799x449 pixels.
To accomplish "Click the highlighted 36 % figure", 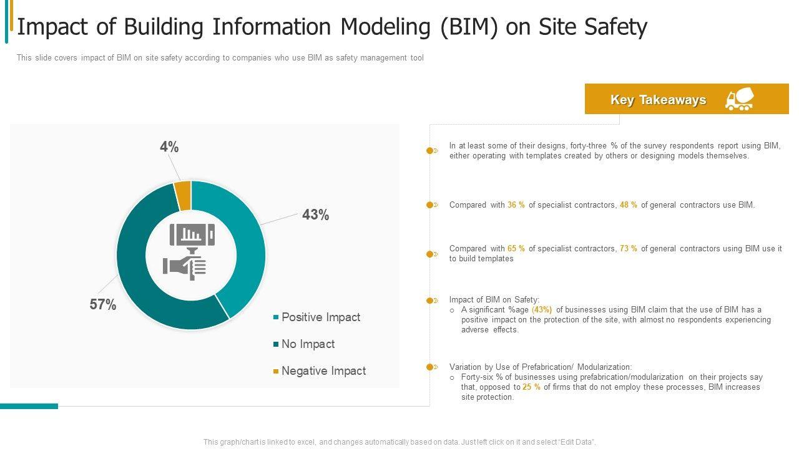I will 516,205.
